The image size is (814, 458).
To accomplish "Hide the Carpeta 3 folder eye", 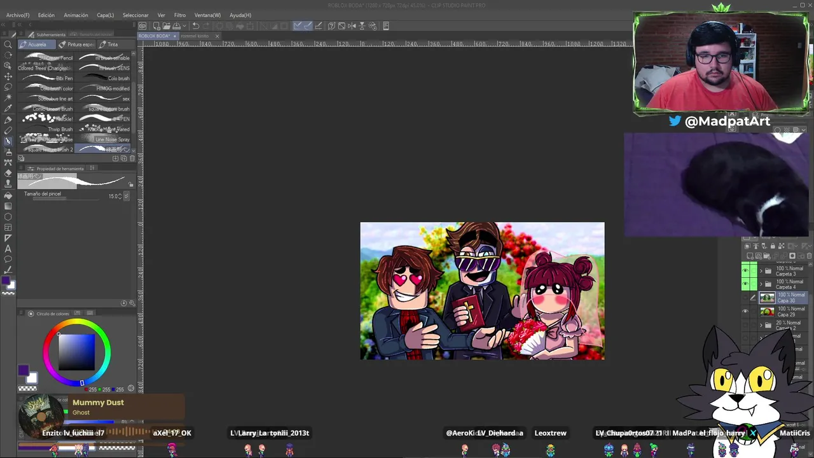I will pyautogui.click(x=745, y=271).
